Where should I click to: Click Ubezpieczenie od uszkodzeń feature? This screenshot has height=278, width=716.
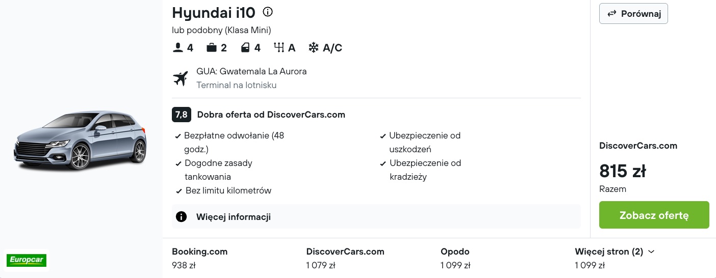424,143
